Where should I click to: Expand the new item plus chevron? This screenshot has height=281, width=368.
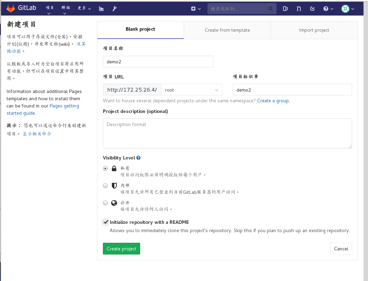click(x=200, y=9)
